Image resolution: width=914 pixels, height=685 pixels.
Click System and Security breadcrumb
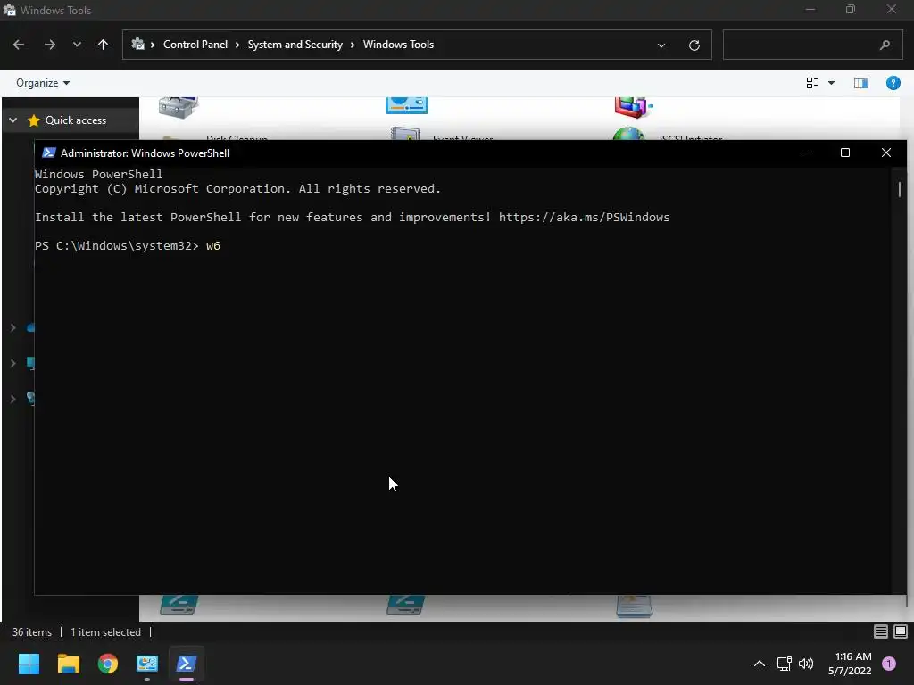[x=295, y=45]
